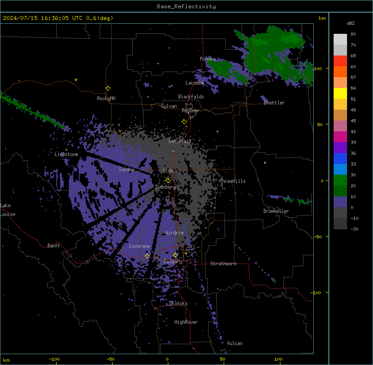This screenshot has height=365, width=373.
Task: Click the Drumheller label
Action: point(276,211)
